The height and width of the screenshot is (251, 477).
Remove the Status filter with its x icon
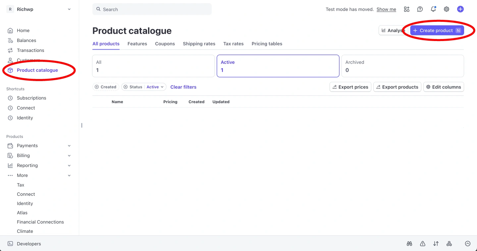[x=126, y=87]
